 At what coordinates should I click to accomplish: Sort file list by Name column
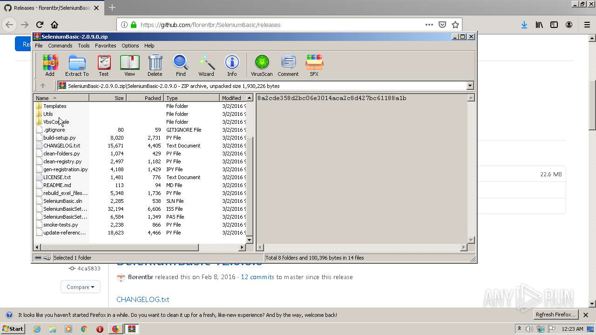[x=61, y=98]
